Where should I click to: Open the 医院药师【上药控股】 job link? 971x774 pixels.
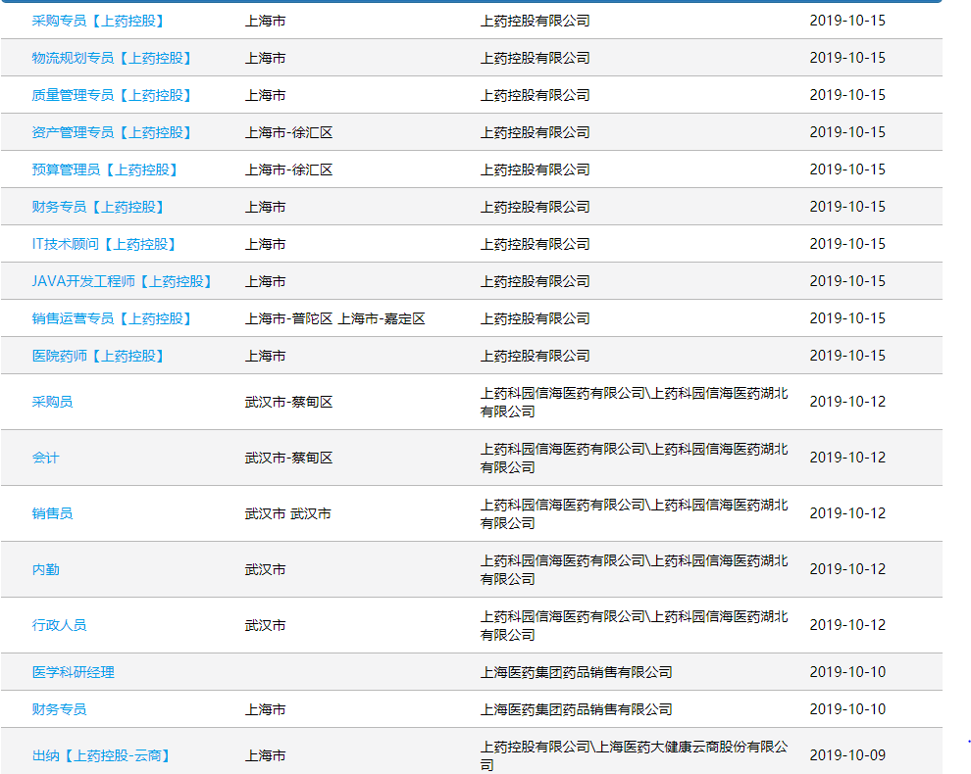98,356
